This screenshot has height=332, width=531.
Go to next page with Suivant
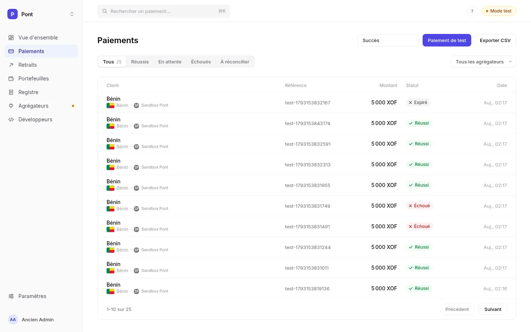pos(493,309)
